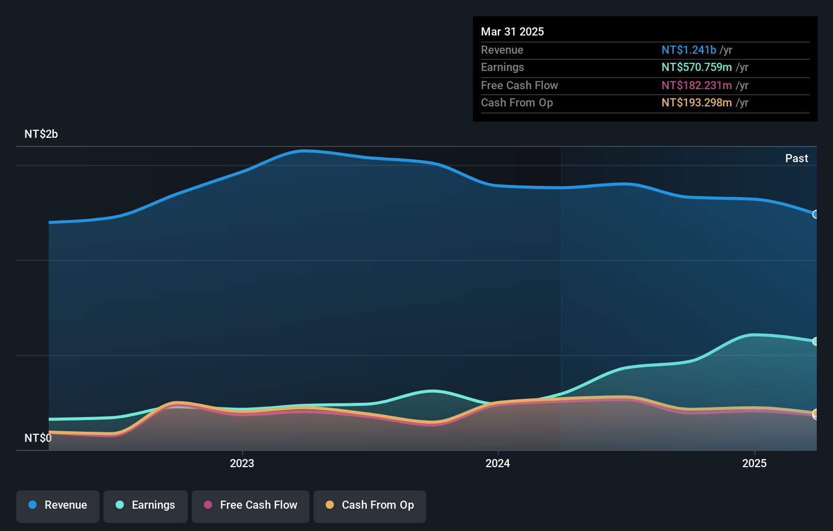833x531 pixels.
Task: Click the NT$182.231m free cash flow value
Action: 697,85
